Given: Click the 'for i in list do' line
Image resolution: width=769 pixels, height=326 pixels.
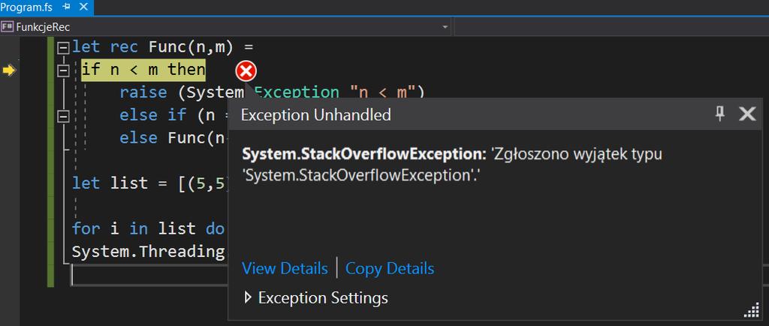Looking at the screenshot, I should [x=148, y=229].
